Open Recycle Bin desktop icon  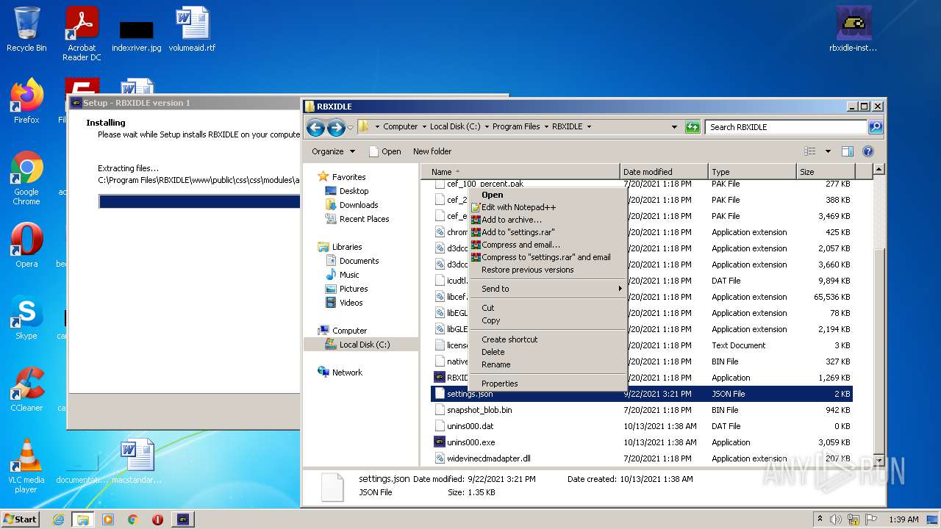point(26,29)
